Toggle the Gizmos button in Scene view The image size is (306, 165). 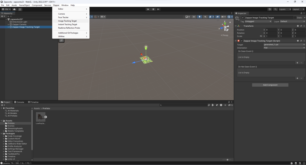click(x=229, y=17)
